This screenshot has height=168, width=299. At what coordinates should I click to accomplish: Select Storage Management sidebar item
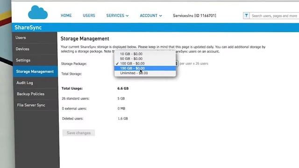(x=36, y=71)
